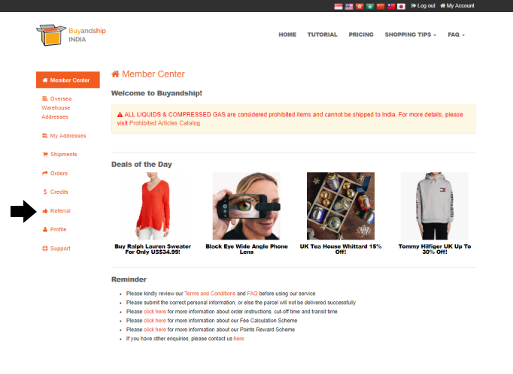The height and width of the screenshot is (374, 513).
Task: Open Shipments cart sidebar item
Action: (59, 155)
